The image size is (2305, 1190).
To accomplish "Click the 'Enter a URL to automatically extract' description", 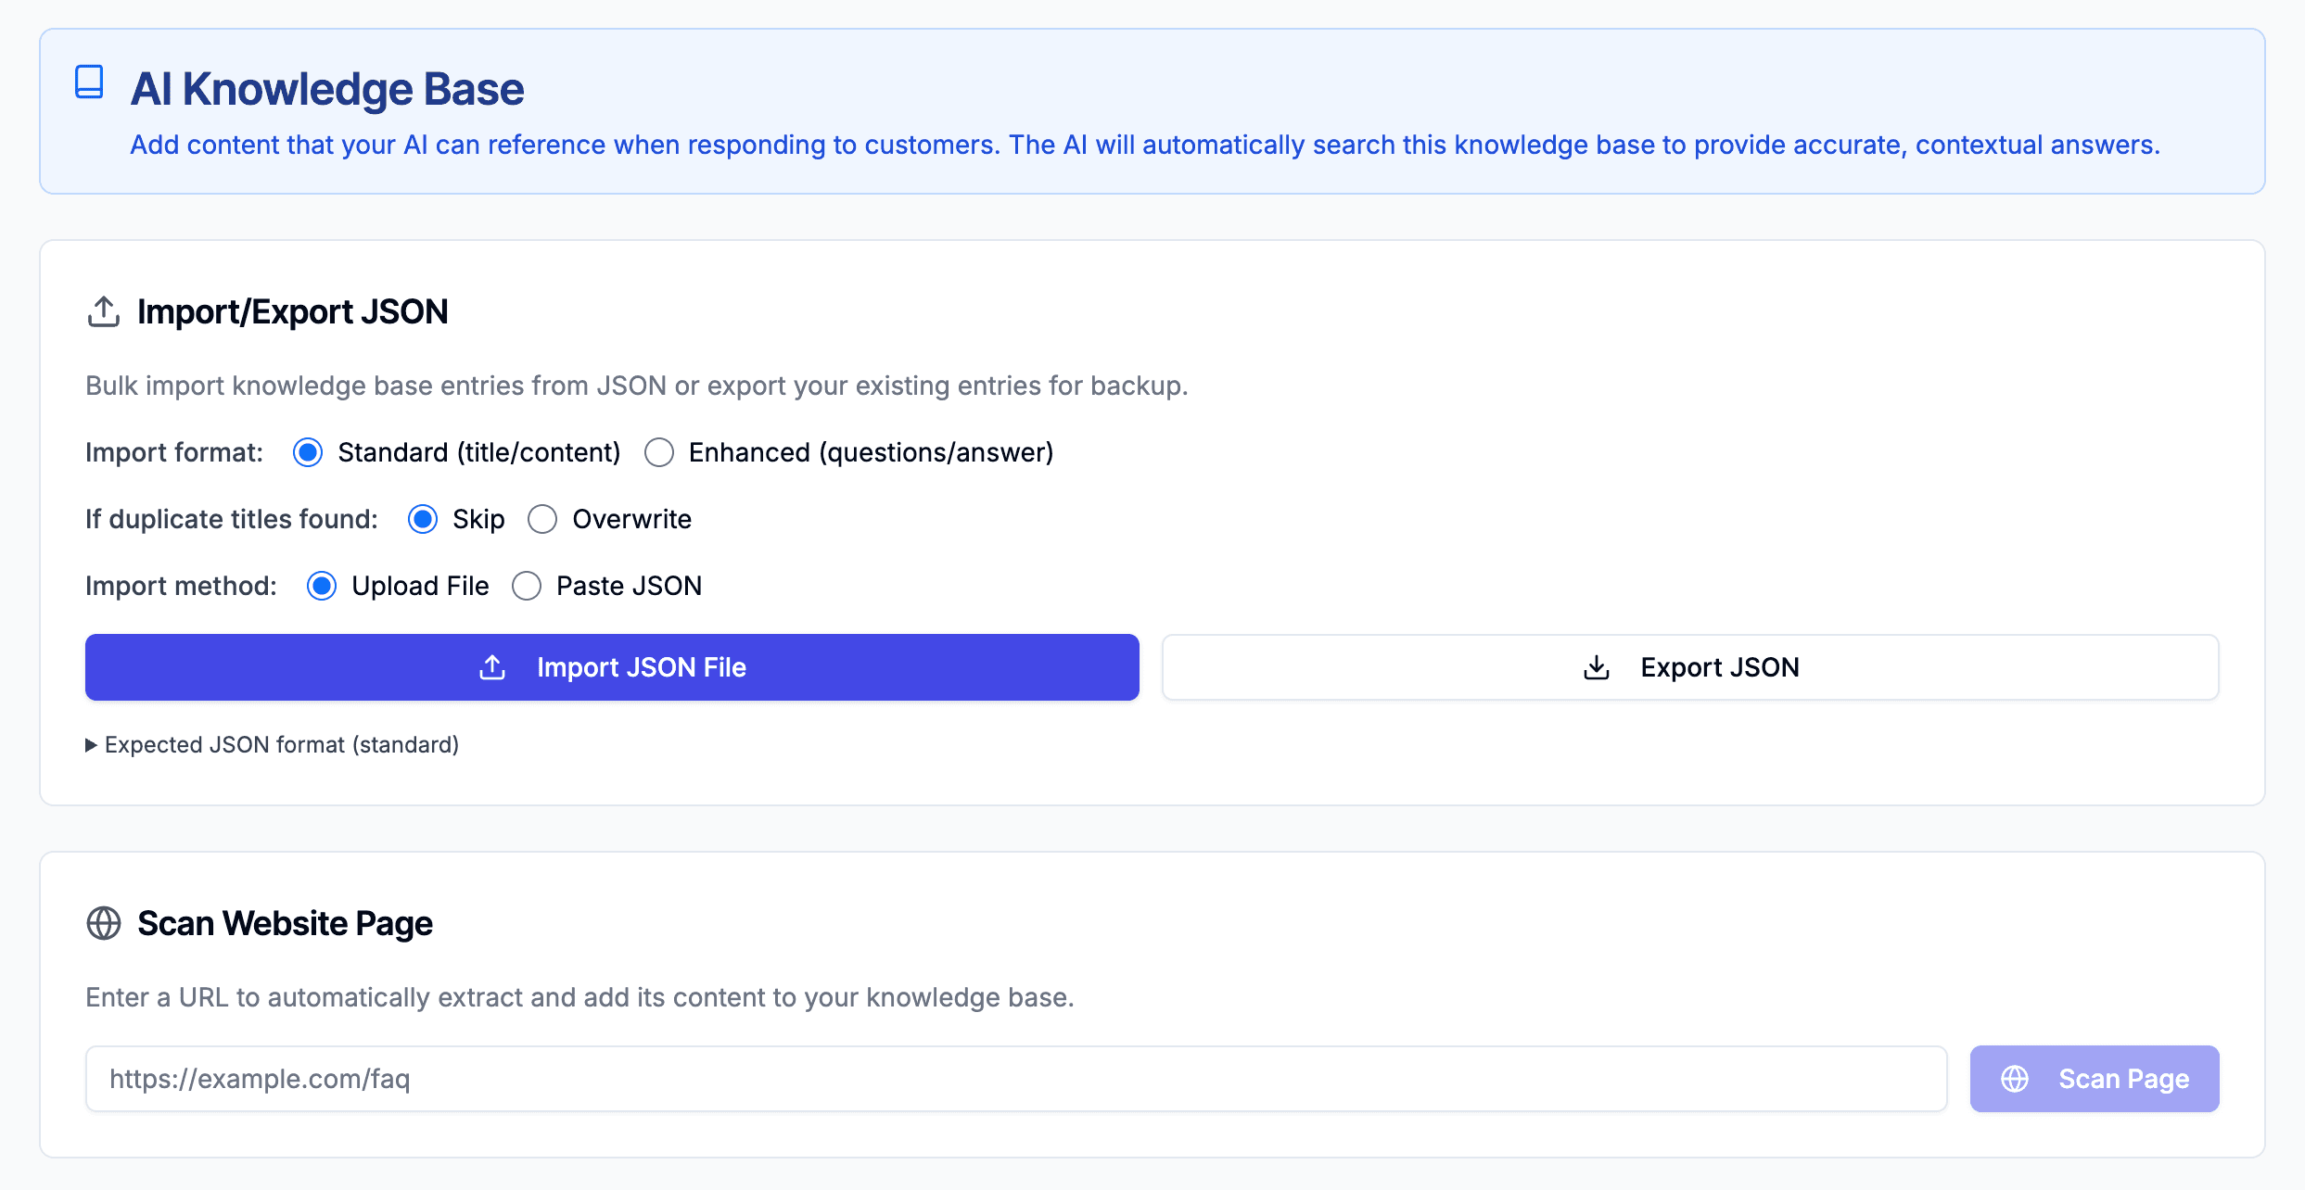I will pyautogui.click(x=579, y=997).
